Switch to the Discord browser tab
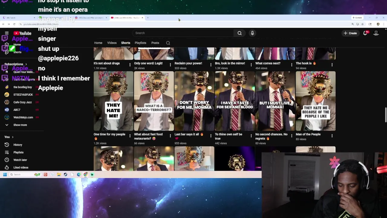This screenshot has height=218, width=387. [91, 18]
